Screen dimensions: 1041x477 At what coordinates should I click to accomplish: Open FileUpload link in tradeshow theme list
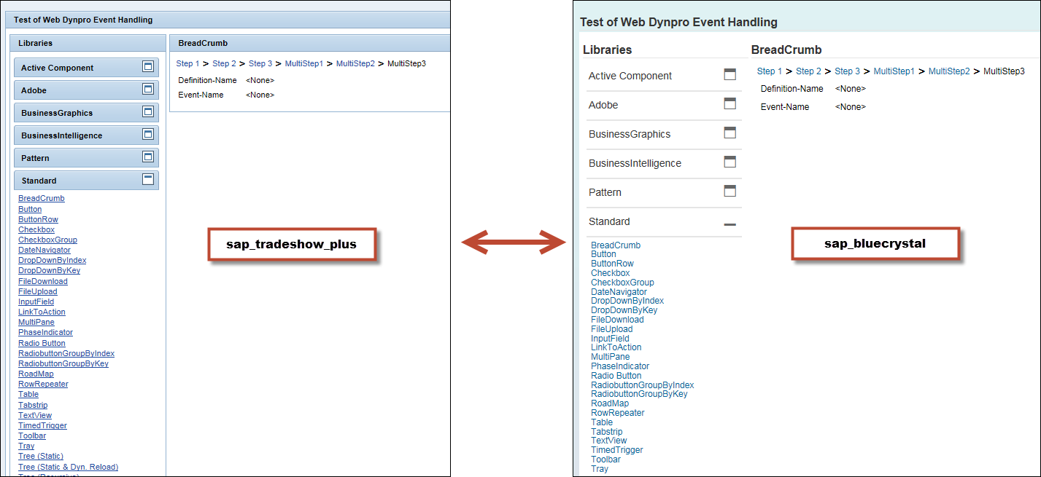coord(38,291)
